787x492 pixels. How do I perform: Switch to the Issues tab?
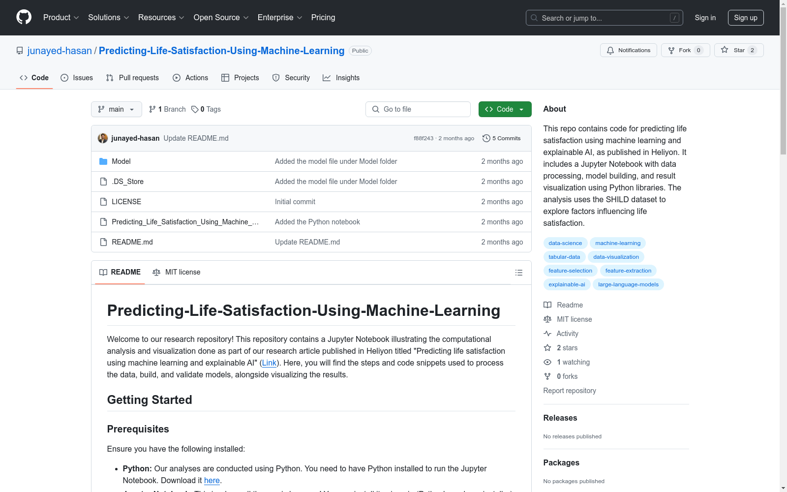point(77,78)
